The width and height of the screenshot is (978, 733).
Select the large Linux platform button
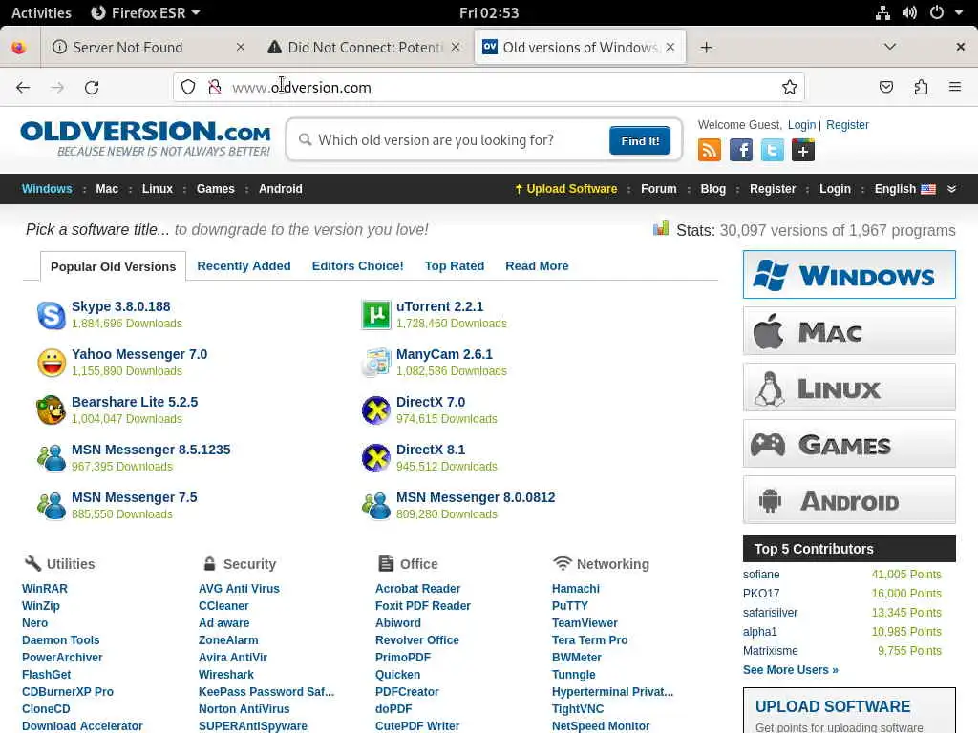[x=849, y=387]
